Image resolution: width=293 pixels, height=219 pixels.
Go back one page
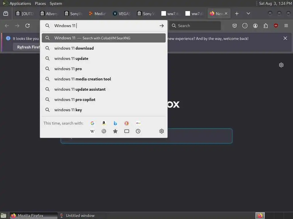click(x=7, y=26)
